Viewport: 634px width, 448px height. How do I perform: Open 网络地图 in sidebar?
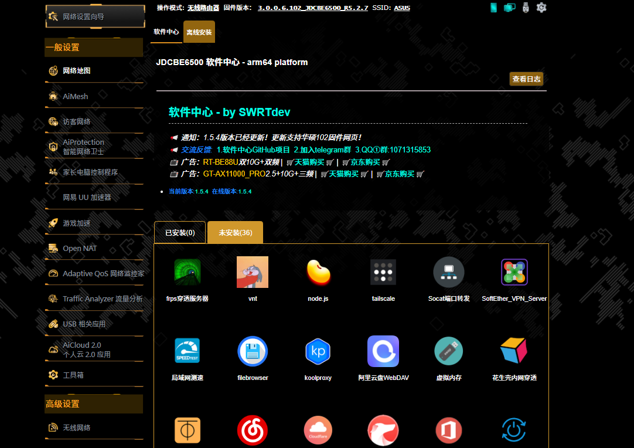(x=94, y=71)
